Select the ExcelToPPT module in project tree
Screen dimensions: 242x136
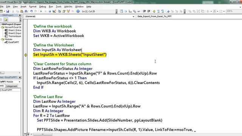click(12, 42)
